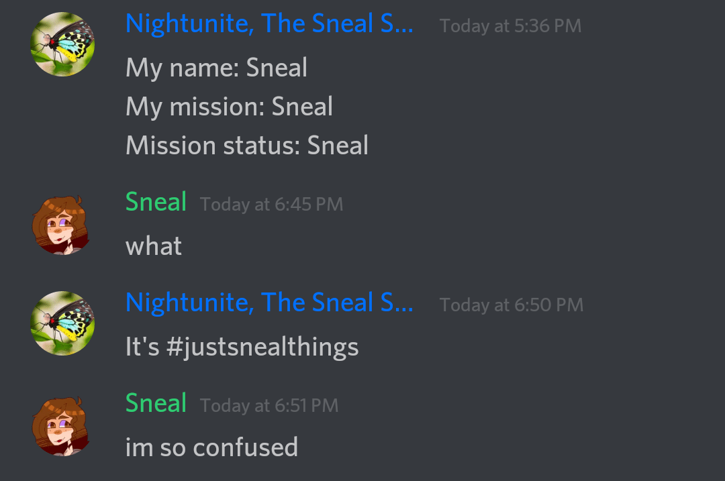Click the green Sneal username at 6:51 PM
This screenshot has width=725, height=481.
(156, 404)
